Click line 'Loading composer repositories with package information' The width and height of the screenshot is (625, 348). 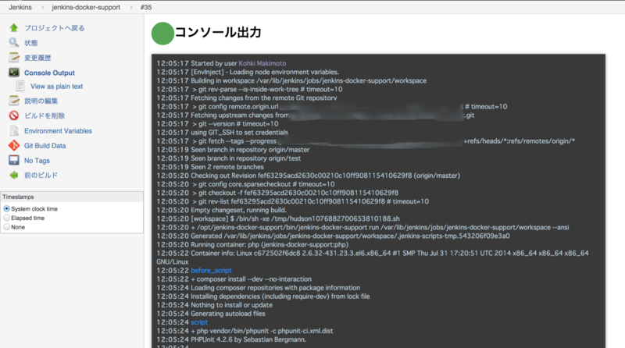pos(276,287)
